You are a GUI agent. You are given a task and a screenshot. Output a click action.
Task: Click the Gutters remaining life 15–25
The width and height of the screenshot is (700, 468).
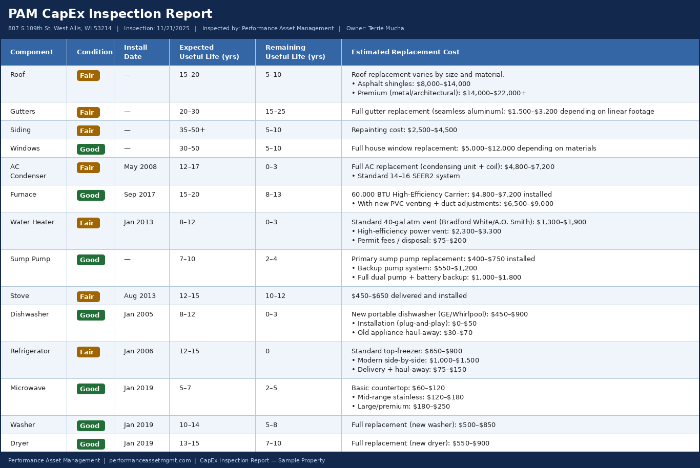click(x=275, y=112)
